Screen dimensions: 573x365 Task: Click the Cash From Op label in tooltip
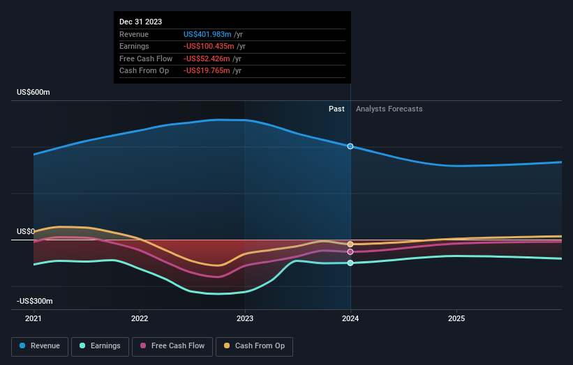tap(144, 71)
